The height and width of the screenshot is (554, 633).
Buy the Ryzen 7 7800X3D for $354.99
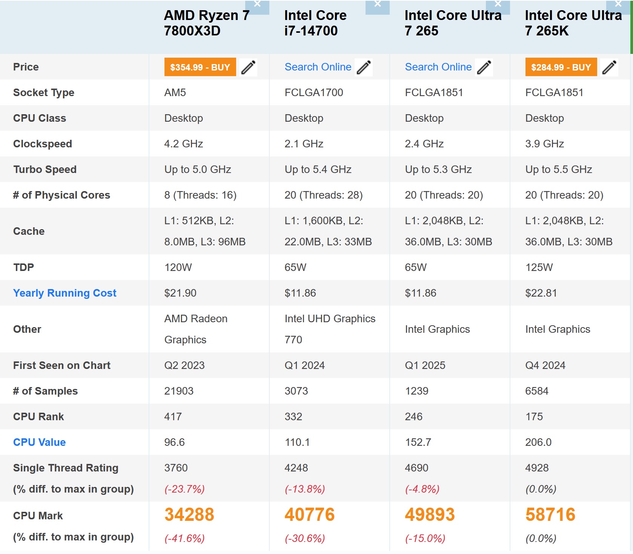point(200,67)
